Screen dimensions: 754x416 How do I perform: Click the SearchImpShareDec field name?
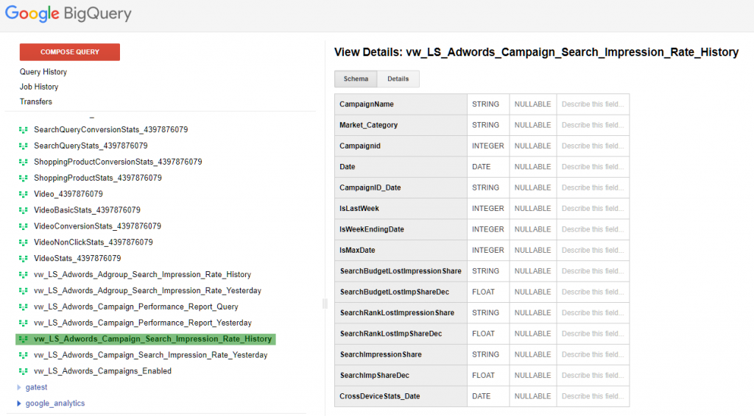(x=375, y=376)
